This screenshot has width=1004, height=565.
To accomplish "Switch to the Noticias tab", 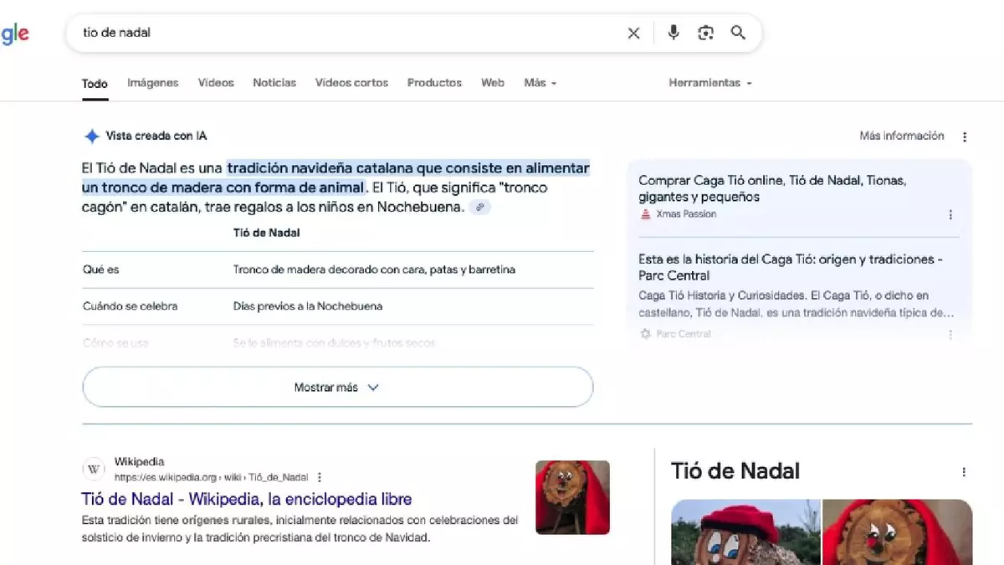I will [274, 83].
